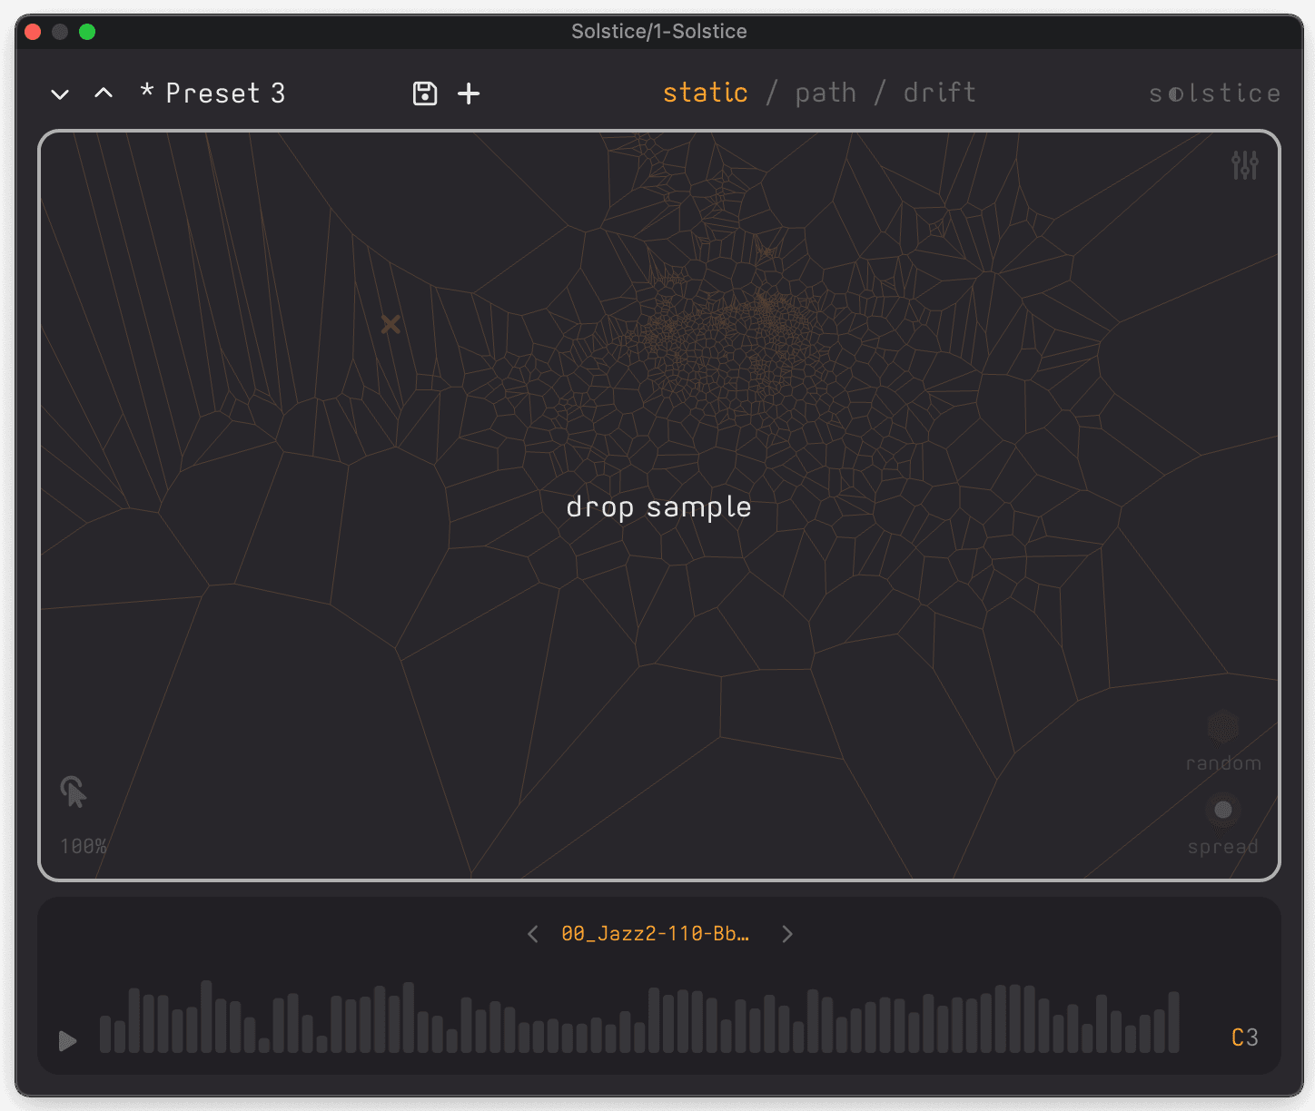Screen dimensions: 1315x1111
Task: Advance to the next sample with the right arrow
Action: click(786, 934)
